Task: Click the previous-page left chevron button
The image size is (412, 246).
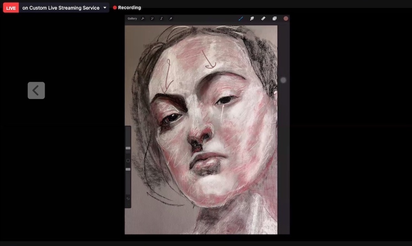Action: click(36, 90)
